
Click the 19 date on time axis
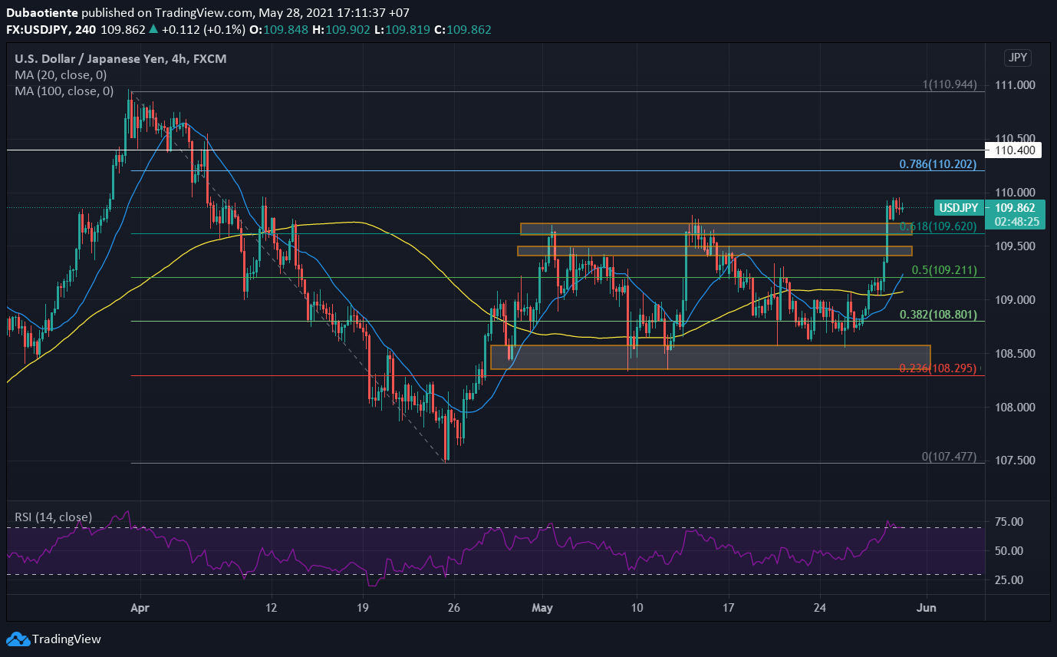[x=363, y=607]
